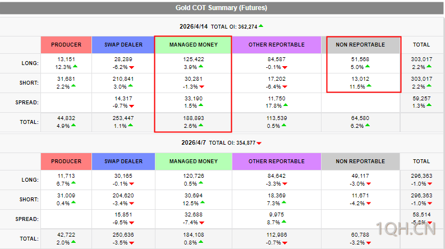Select Managed Money header in 2026/4/14 table

[192, 45]
